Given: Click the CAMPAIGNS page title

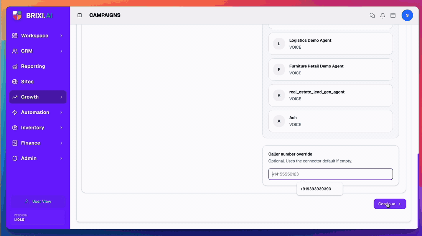Looking at the screenshot, I should click(105, 15).
